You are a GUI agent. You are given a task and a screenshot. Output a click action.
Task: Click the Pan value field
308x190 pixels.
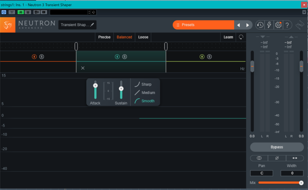pyautogui.click(x=262, y=173)
